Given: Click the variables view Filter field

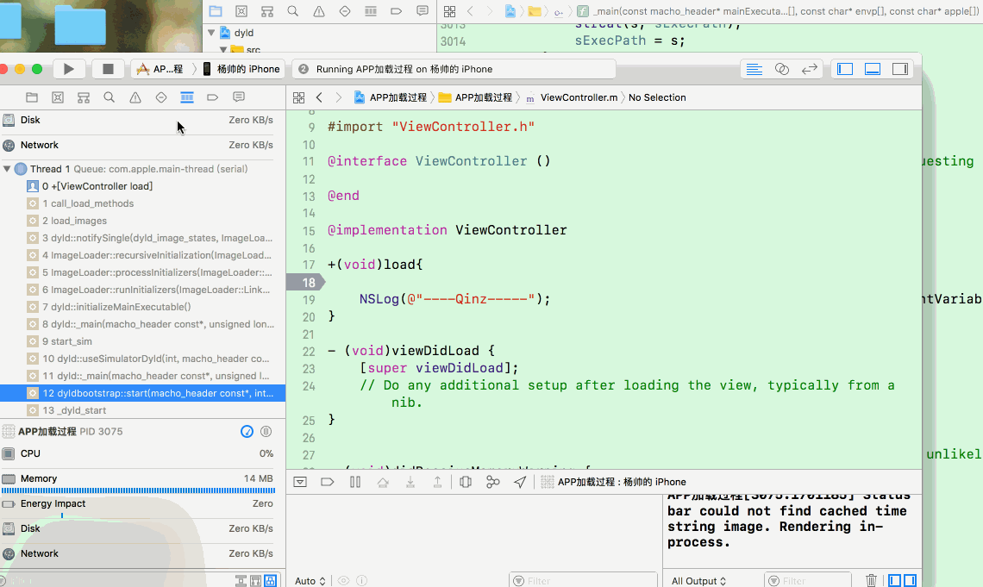Looking at the screenshot, I should [583, 581].
